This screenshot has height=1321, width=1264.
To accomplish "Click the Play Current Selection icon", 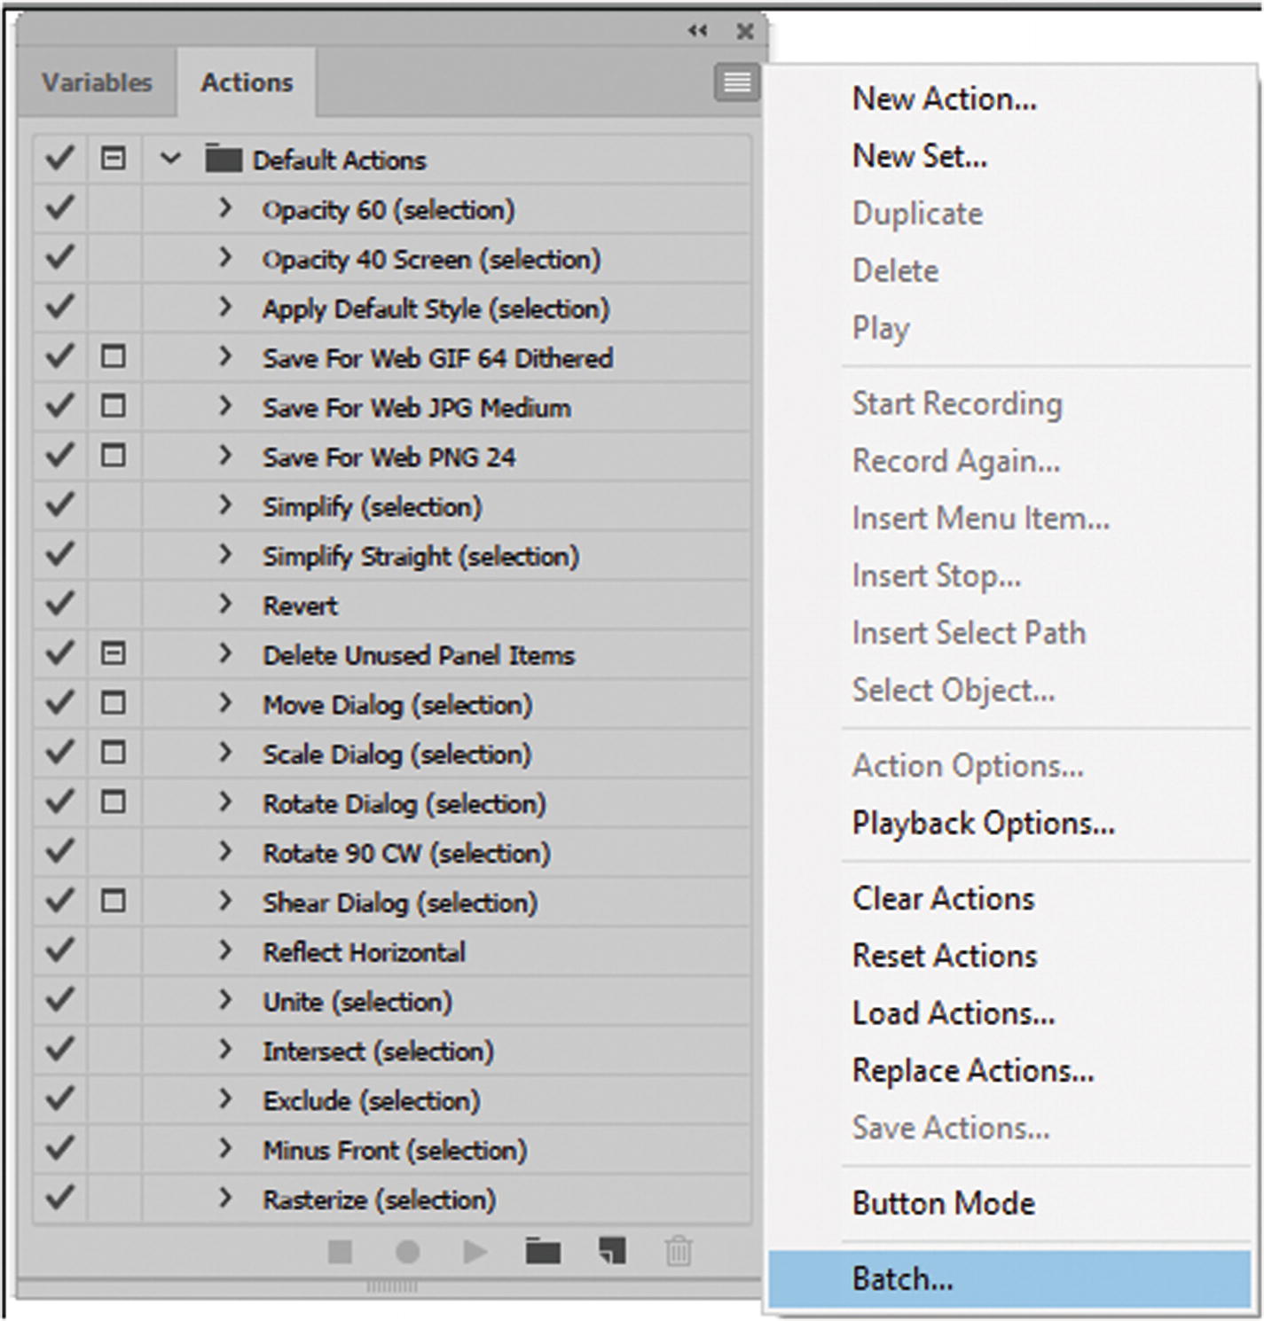I will point(475,1252).
